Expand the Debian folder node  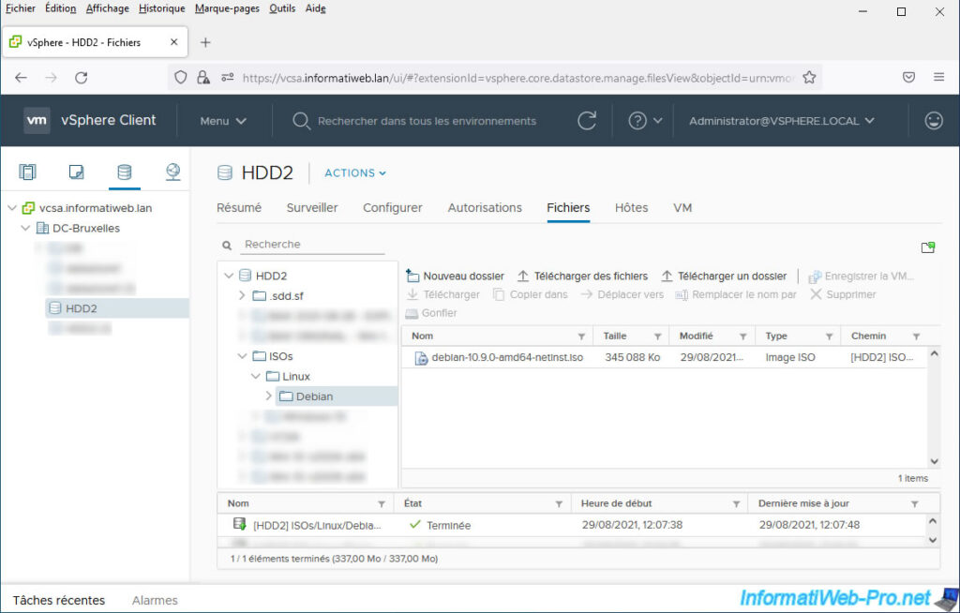(268, 396)
